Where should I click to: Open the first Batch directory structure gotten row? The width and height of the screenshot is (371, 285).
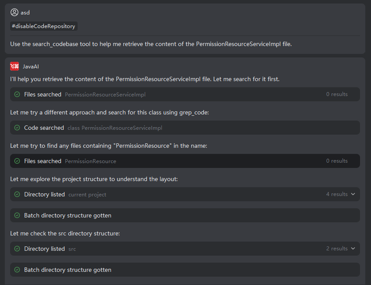coord(175,215)
